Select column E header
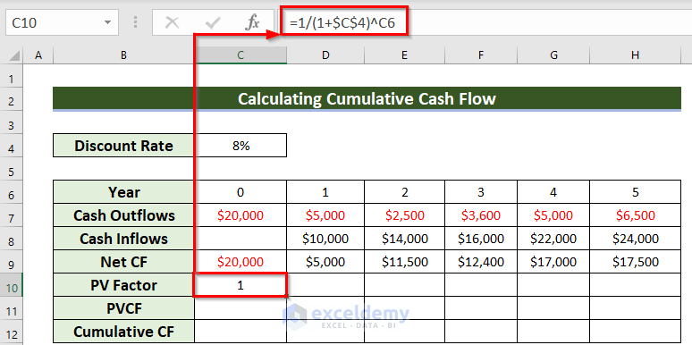This screenshot has width=692, height=345. (404, 55)
